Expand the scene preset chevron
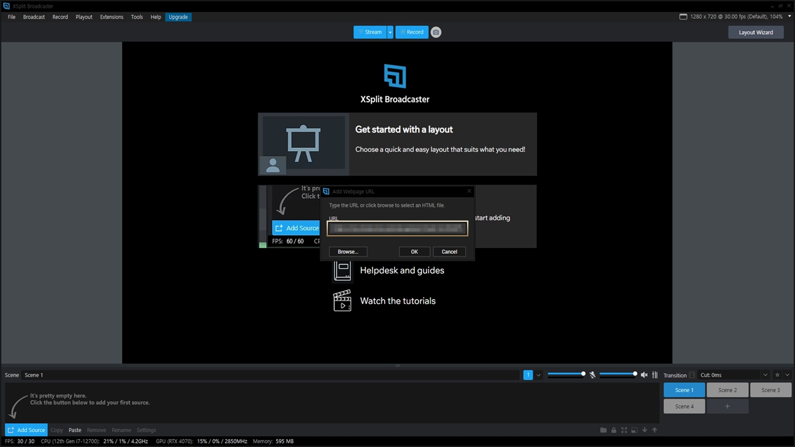Viewport: 795px width, 447px height. (539, 375)
